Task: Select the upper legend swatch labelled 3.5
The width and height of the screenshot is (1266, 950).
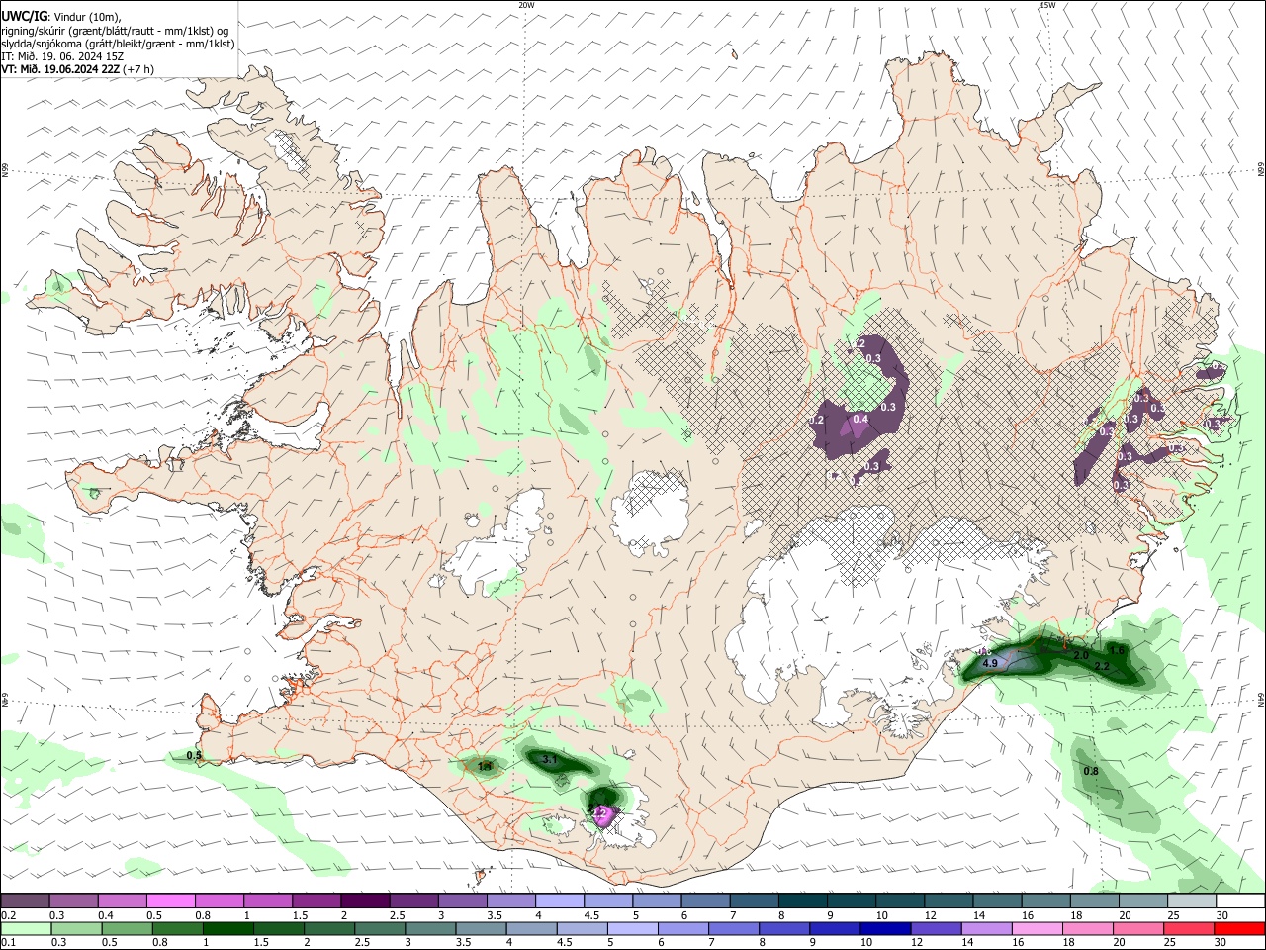Action: click(x=510, y=902)
